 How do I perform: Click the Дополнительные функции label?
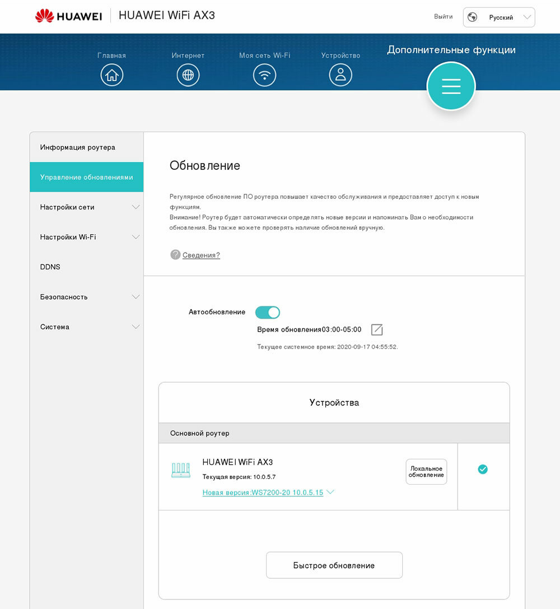(451, 50)
